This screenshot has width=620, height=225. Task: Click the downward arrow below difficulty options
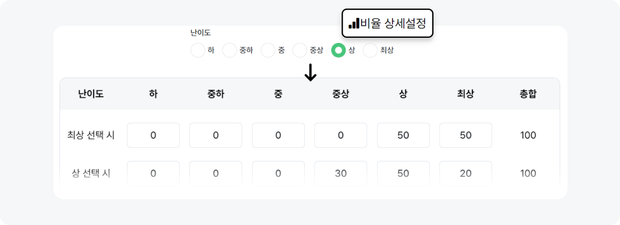pyautogui.click(x=311, y=73)
